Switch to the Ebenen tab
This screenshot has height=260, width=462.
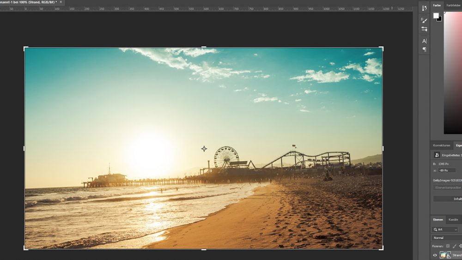click(x=438, y=220)
